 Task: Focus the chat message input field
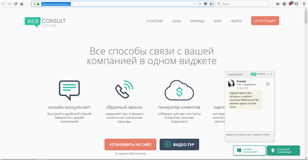(x=250, y=136)
